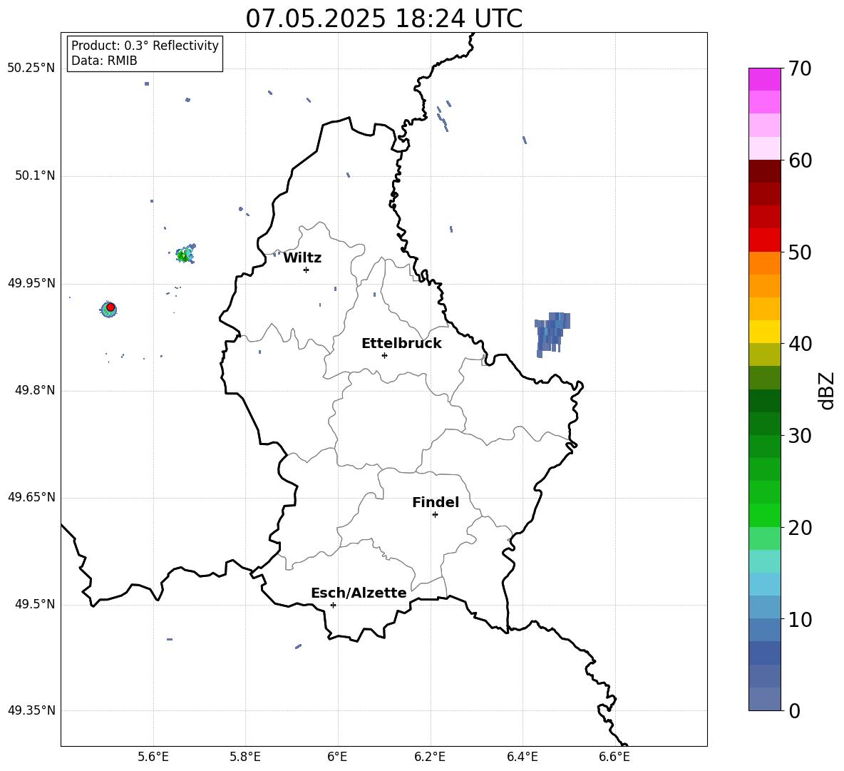Screen dimensions: 844x771
Task: Click the Wiltz station cross marker
Action: tap(307, 270)
